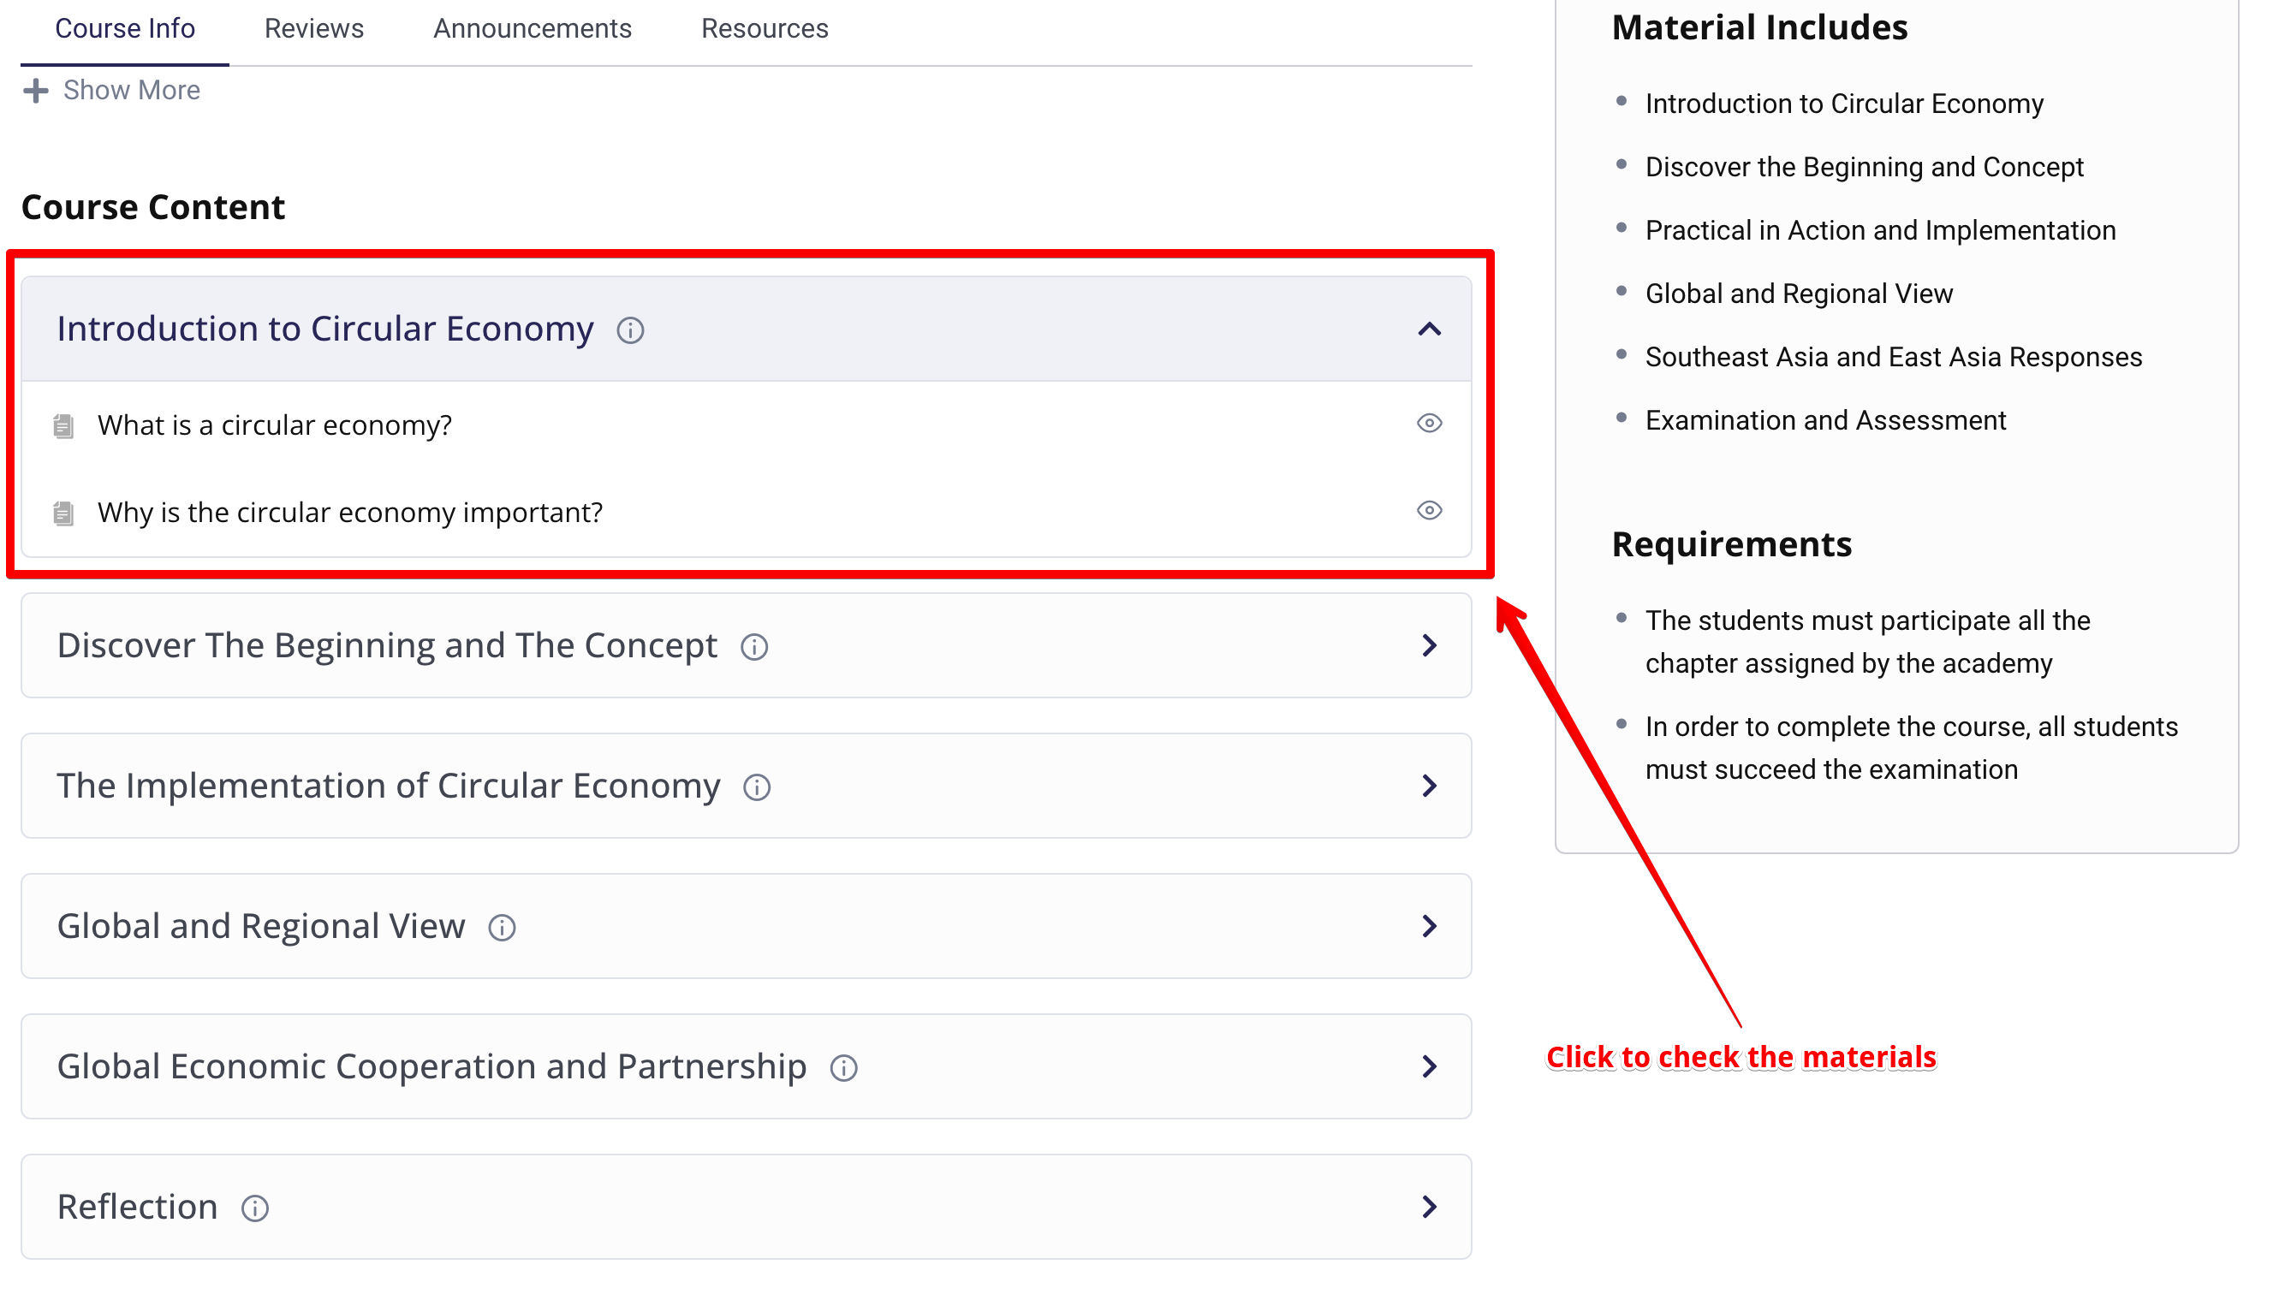Click info icon beside Discover The Beginning and The Concept
Screen dimensions: 2291x1306
click(754, 647)
